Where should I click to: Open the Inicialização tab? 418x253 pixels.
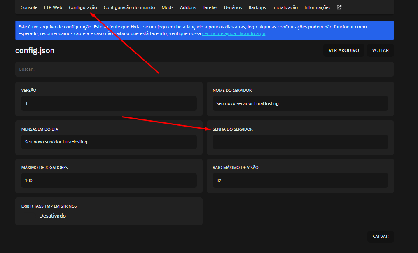pyautogui.click(x=285, y=7)
